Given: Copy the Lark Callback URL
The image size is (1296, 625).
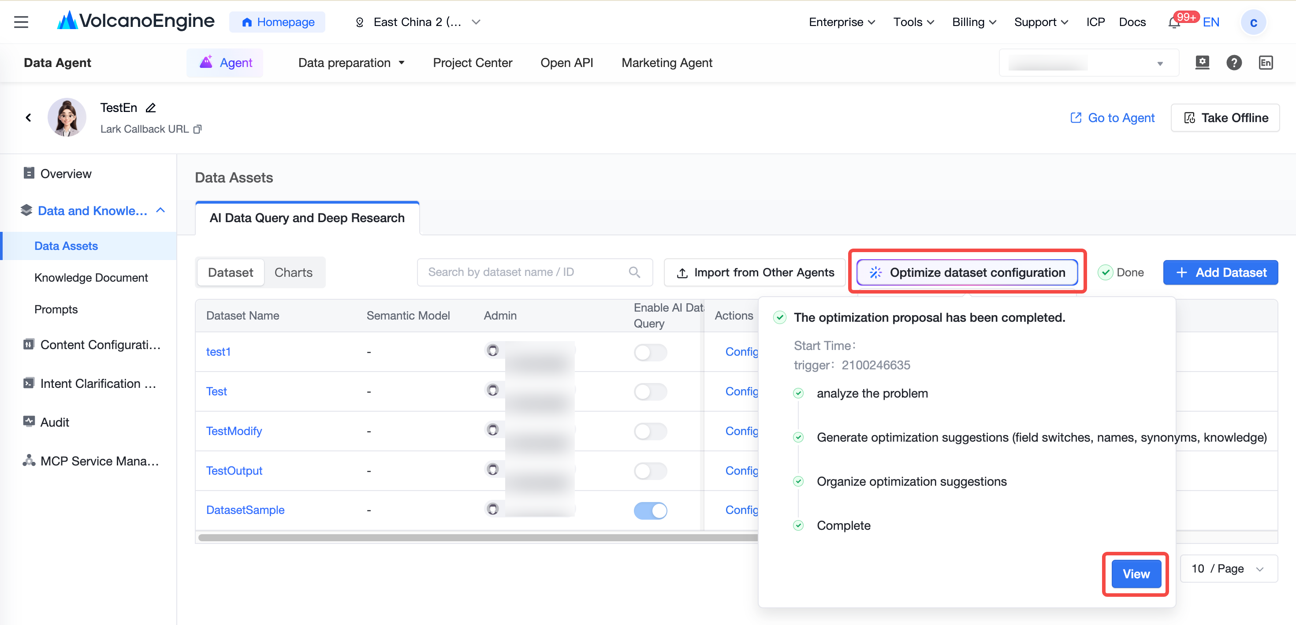Looking at the screenshot, I should click(x=198, y=129).
